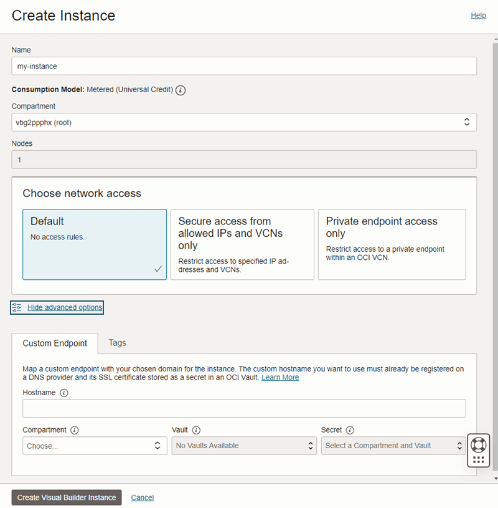Open the Secret dropdown

[x=393, y=446]
